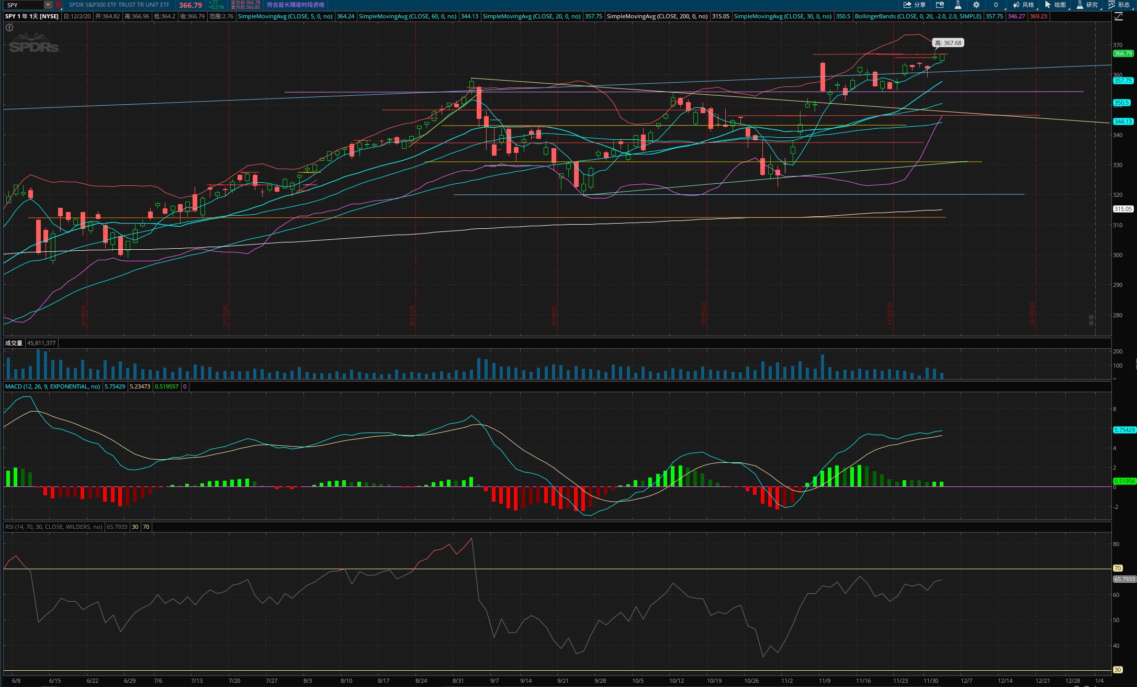Click the 成交量 volume panel label
Viewport: 1137px width, 687px height.
pos(14,343)
